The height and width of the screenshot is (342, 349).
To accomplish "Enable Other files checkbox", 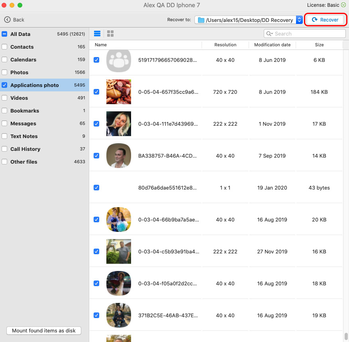I will point(4,162).
